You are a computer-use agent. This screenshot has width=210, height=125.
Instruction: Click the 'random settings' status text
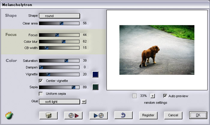point(156,103)
